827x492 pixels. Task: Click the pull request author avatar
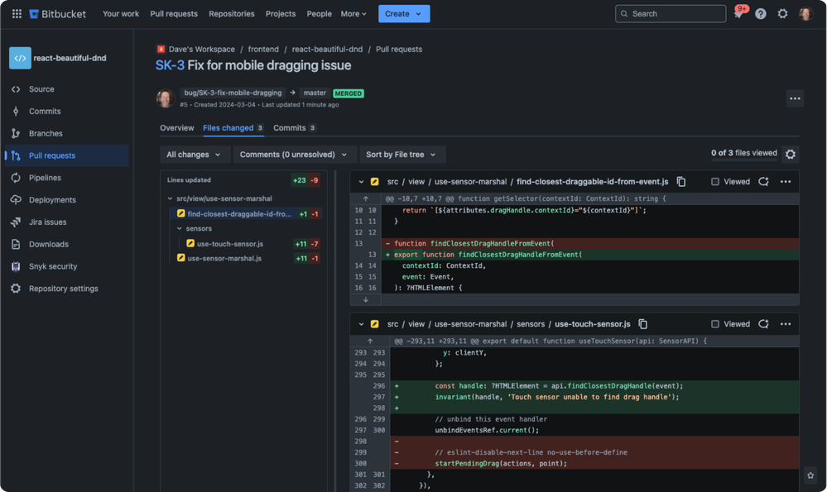click(165, 98)
